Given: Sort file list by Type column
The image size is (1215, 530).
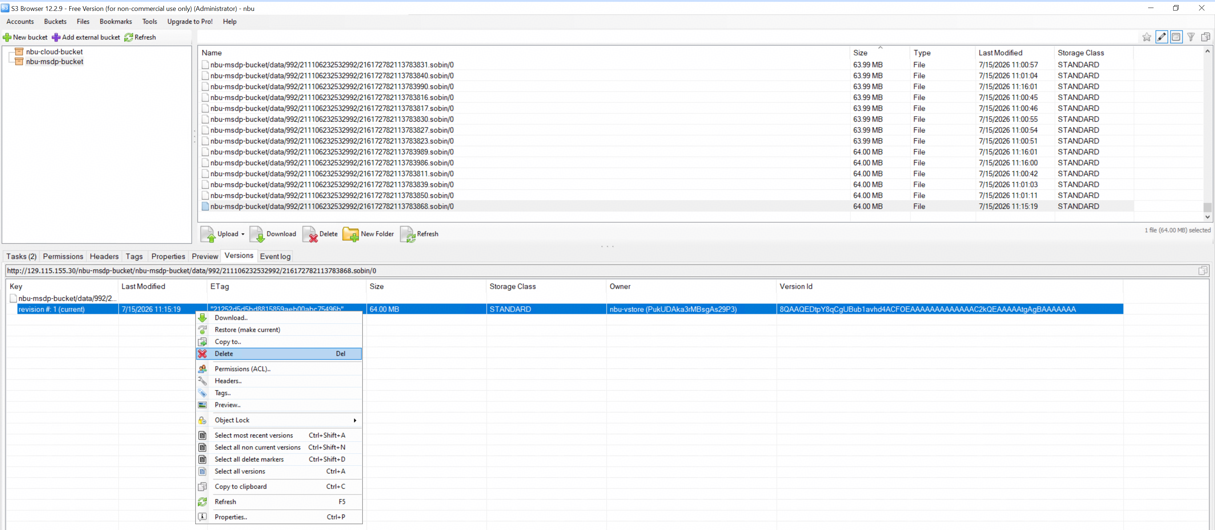Looking at the screenshot, I should click(x=942, y=53).
